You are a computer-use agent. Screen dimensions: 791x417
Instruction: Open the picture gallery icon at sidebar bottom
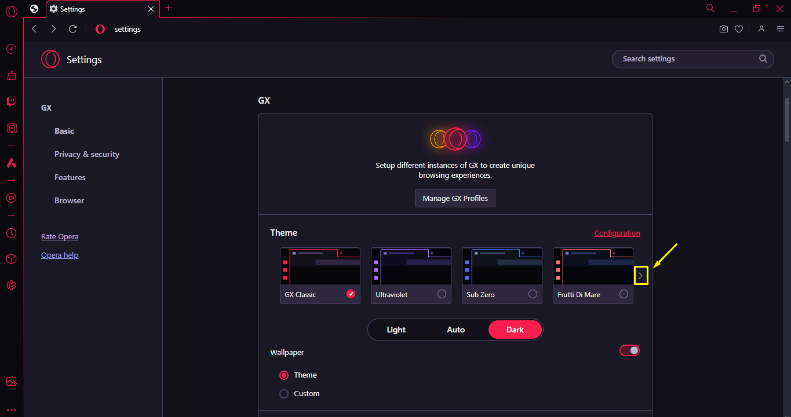11,382
